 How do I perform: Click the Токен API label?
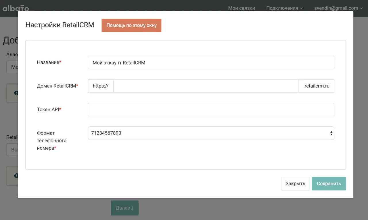(x=49, y=109)
